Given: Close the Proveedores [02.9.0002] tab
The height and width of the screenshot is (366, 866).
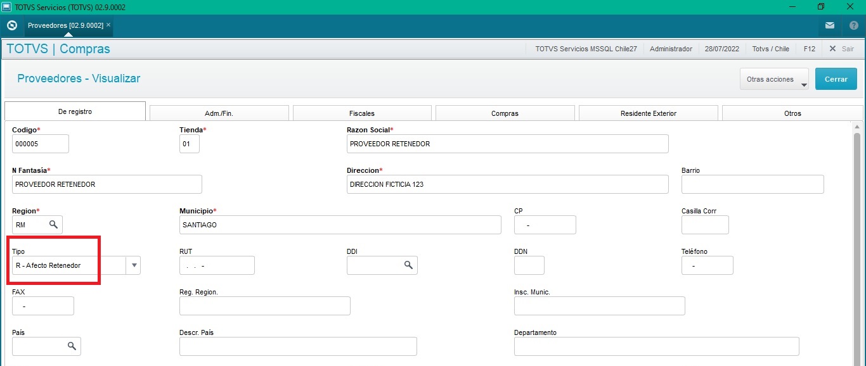Looking at the screenshot, I should (x=108, y=25).
